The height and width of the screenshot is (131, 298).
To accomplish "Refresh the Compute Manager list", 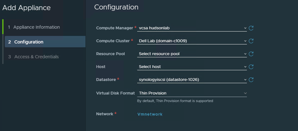I will coord(251,28).
